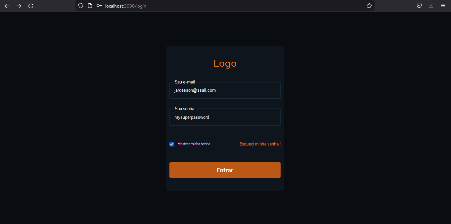The height and width of the screenshot is (224, 451).
Task: Click the save to Pocket icon
Action: (x=419, y=6)
